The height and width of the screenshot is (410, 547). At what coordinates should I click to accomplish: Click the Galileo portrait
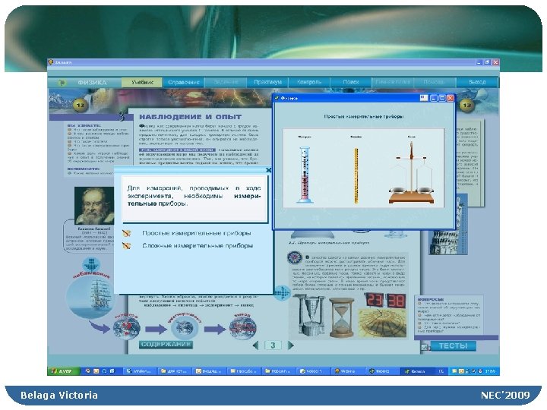click(94, 206)
